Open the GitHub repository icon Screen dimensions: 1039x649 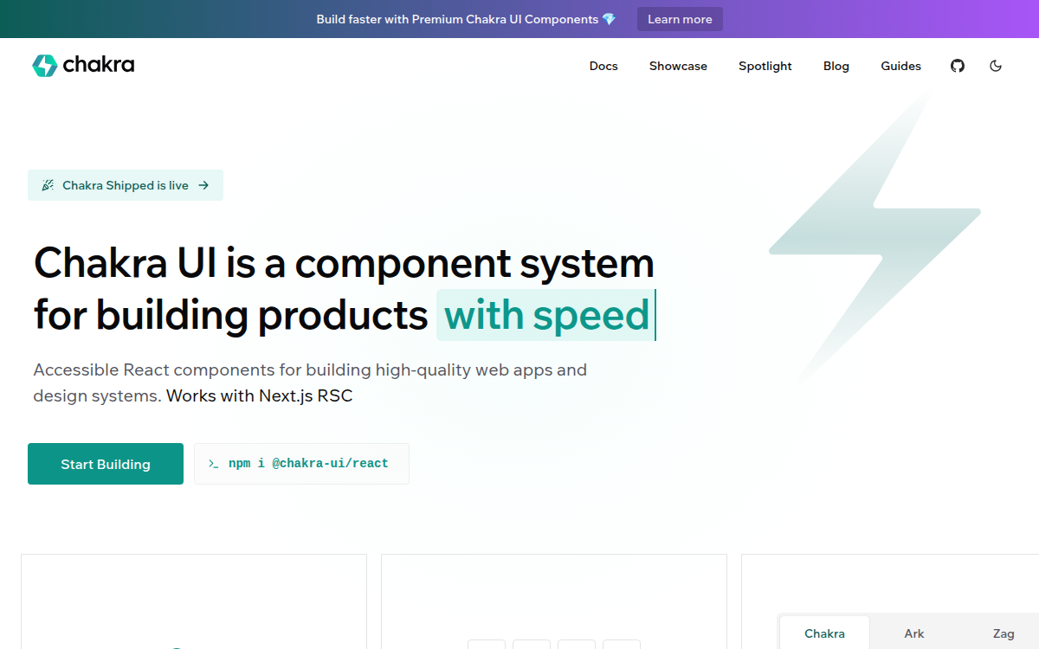click(958, 66)
